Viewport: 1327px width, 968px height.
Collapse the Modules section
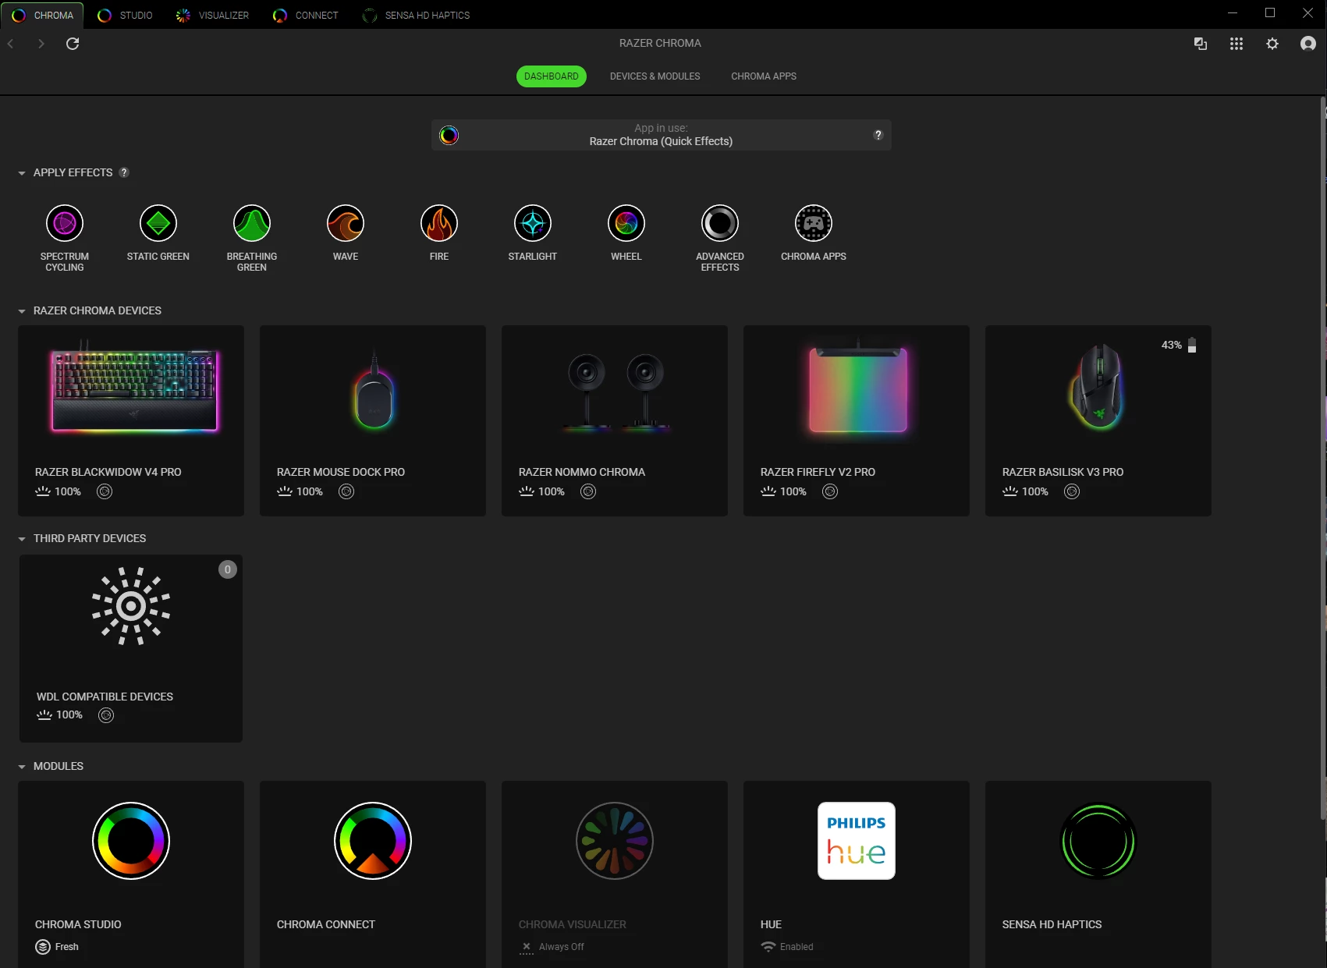22,767
